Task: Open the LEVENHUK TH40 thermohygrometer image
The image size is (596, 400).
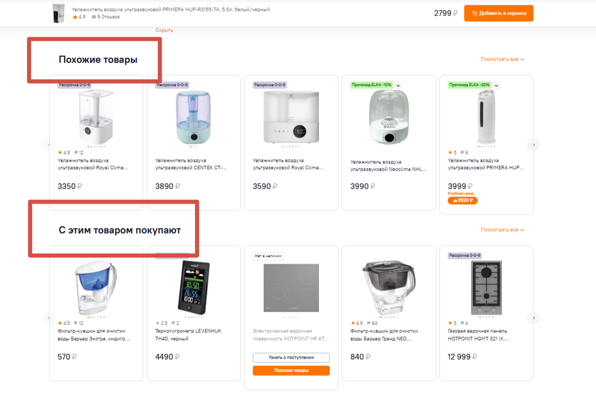Action: [x=194, y=287]
